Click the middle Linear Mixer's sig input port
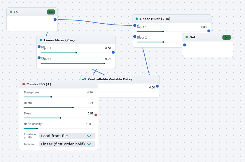 [x=39, y=47]
